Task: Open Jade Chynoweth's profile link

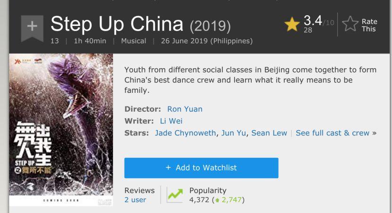Action: pos(185,133)
